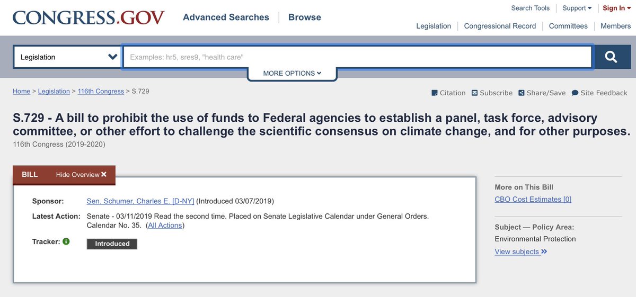Screen dimensions: 636x297
Task: Click the Congress.gov logo
Action: [89, 17]
